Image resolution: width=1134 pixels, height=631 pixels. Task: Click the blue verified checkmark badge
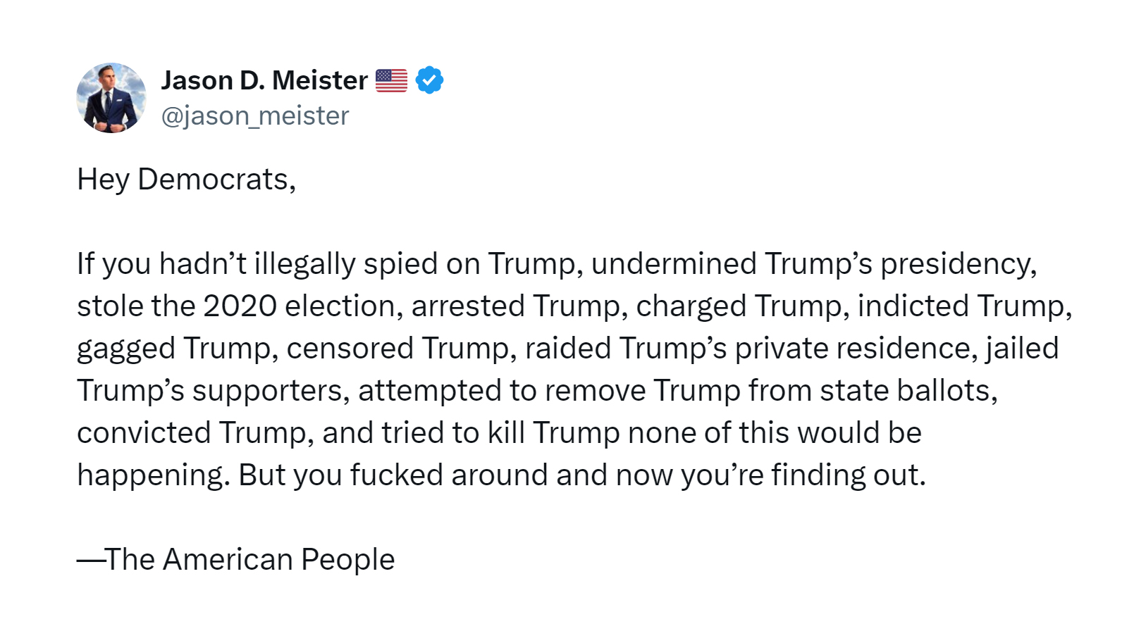(429, 80)
